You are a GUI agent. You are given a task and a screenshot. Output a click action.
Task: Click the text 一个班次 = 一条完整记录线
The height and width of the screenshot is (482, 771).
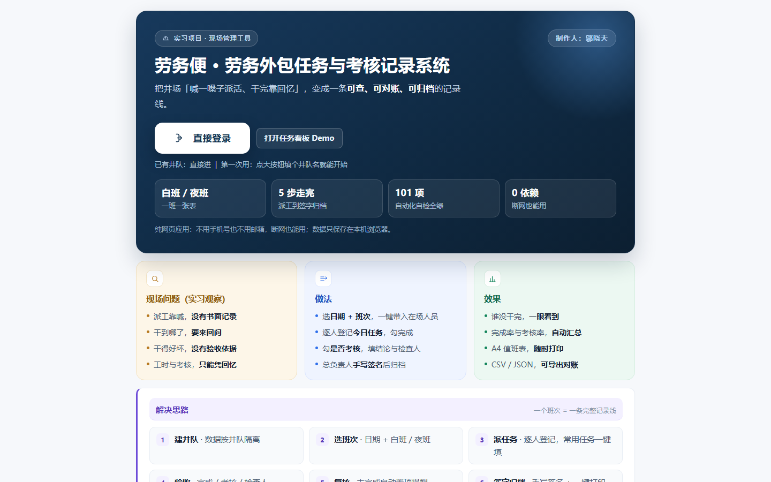coord(575,411)
